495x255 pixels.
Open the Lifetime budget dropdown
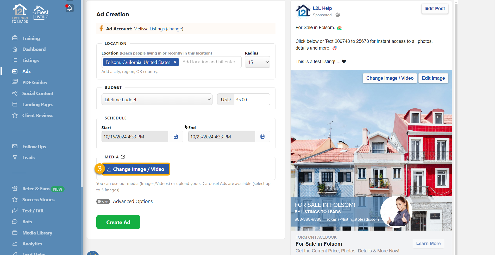(x=157, y=99)
